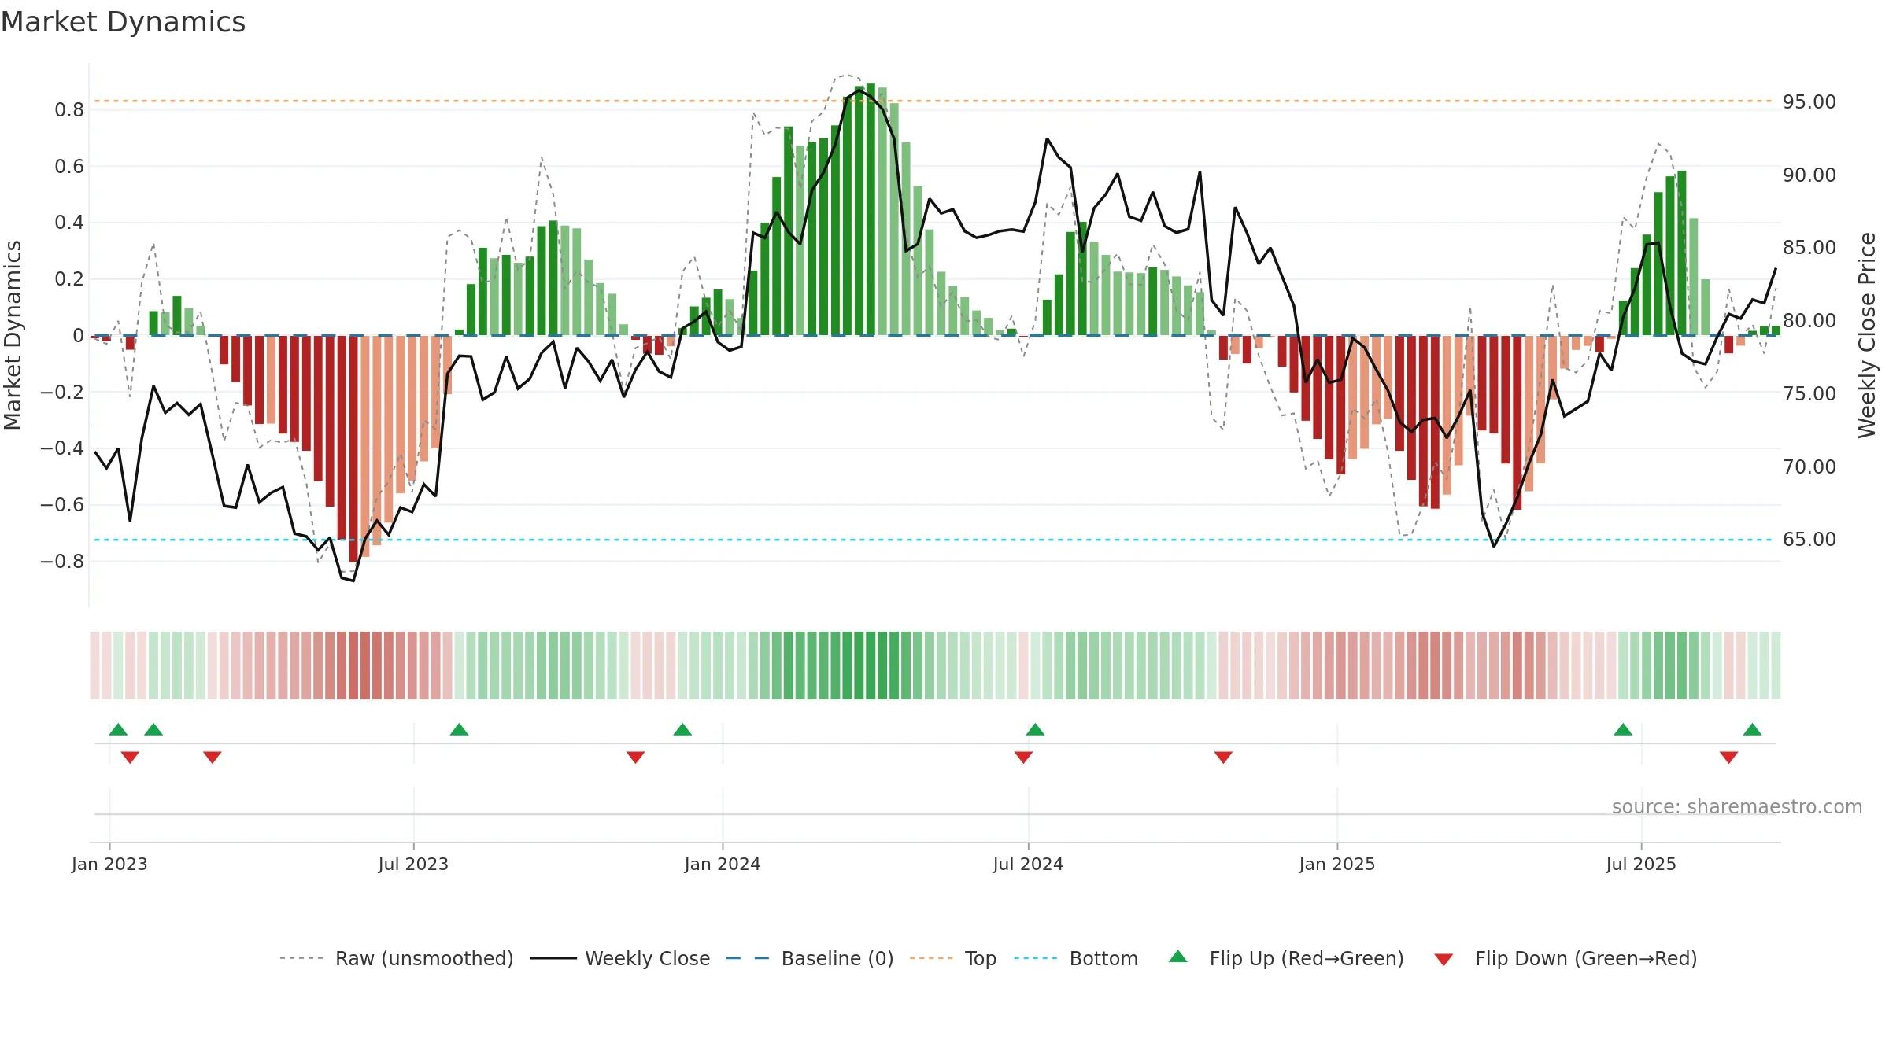This screenshot has width=1889, height=1062.
Task: Click the 70.00 price axis label
Action: [x=1810, y=466]
